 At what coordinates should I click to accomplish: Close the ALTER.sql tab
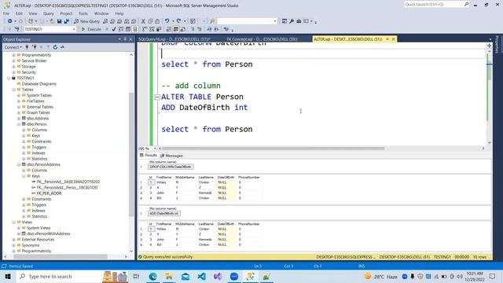point(393,39)
